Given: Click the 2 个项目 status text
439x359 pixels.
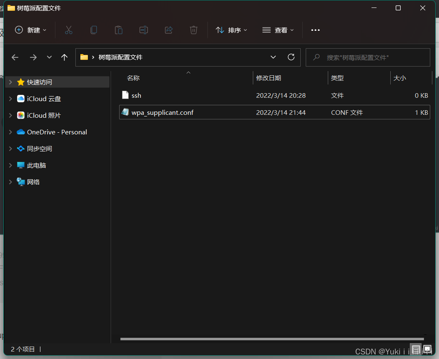Looking at the screenshot, I should tap(23, 349).
